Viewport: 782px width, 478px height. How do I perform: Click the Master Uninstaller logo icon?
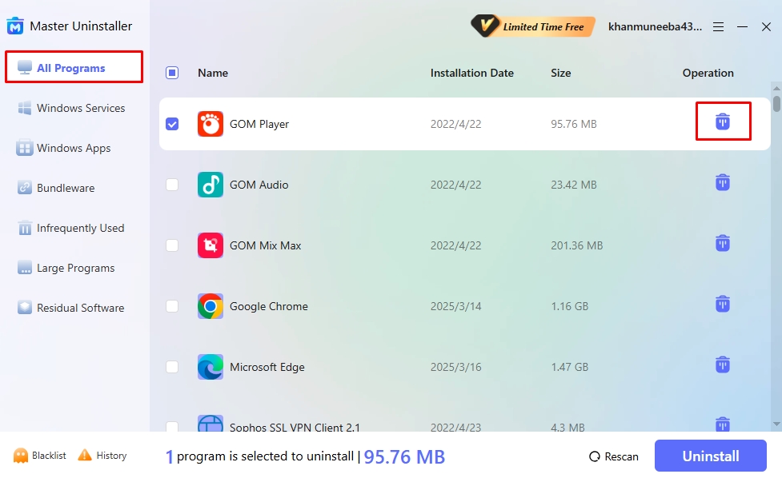15,26
